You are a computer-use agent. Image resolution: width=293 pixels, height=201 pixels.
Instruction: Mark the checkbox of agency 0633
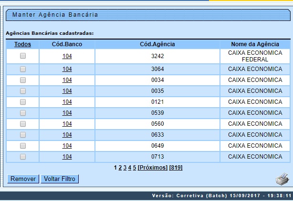pyautogui.click(x=23, y=135)
